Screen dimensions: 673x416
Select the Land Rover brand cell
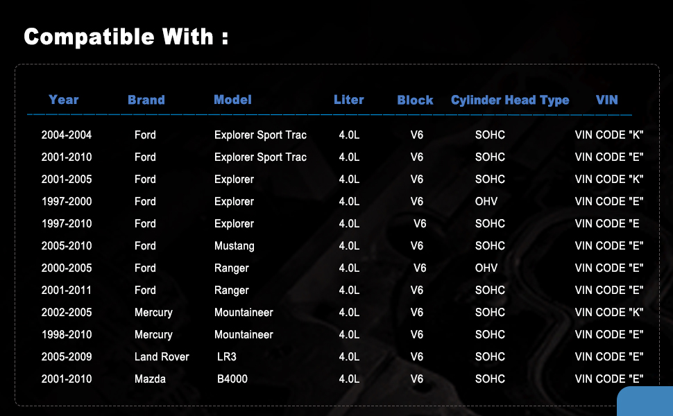click(162, 357)
